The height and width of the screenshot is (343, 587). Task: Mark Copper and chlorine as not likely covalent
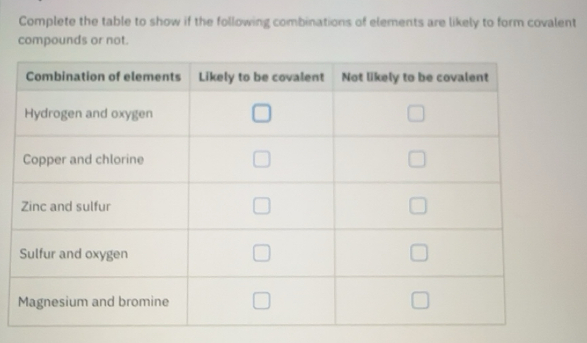click(417, 160)
